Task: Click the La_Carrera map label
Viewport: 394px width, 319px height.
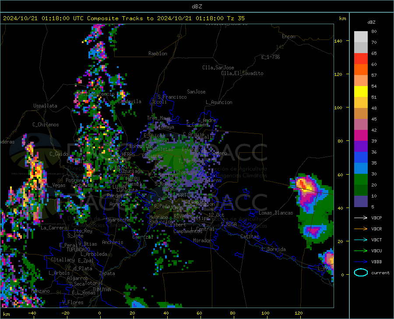Action: (x=54, y=228)
